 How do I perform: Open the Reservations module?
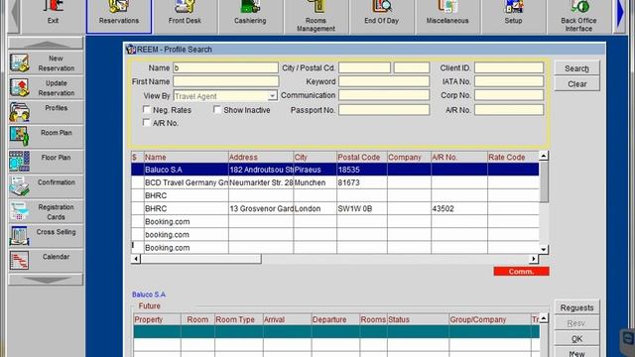point(119,16)
